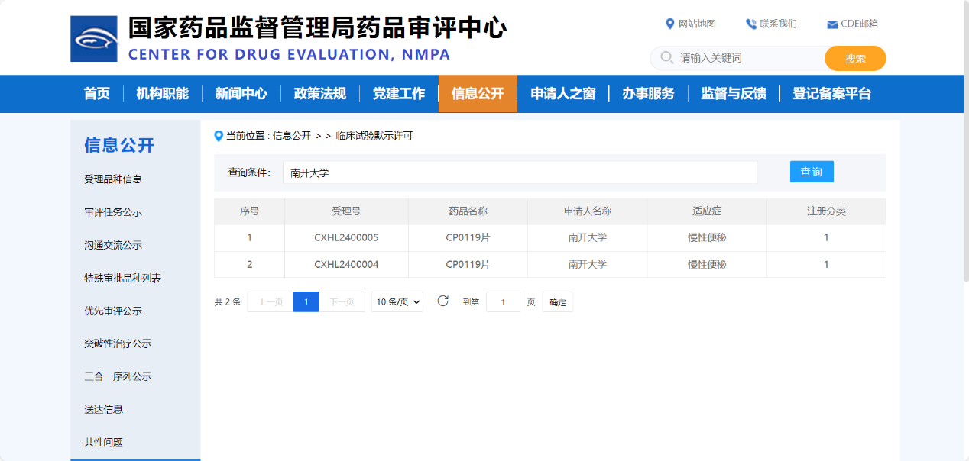Click the current location pin icon
The image size is (969, 461).
pyautogui.click(x=219, y=136)
